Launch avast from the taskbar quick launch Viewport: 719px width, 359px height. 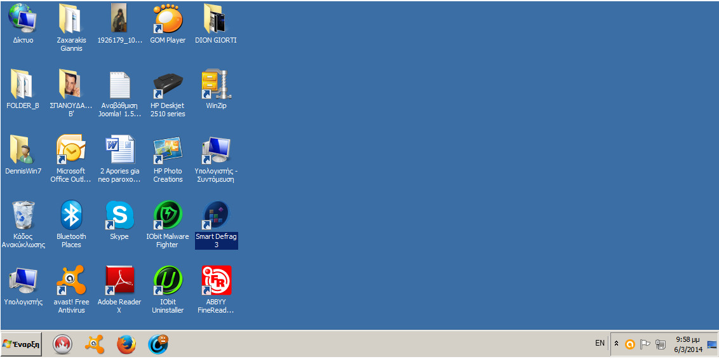pos(95,344)
